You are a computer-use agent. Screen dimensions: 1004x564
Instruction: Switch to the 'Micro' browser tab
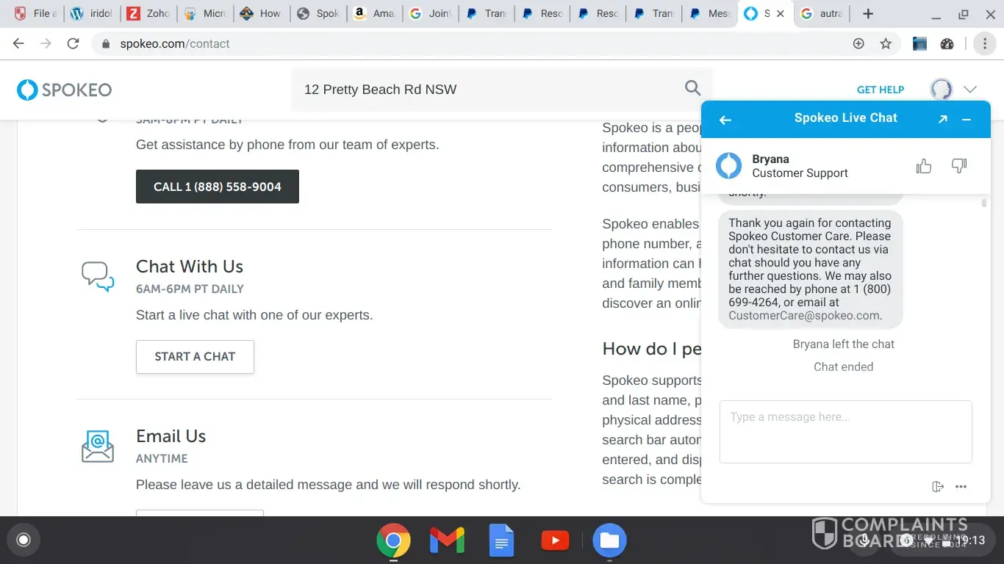coord(204,14)
